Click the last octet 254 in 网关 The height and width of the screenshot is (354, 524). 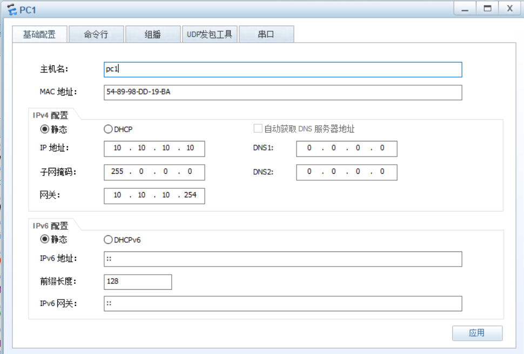190,195
